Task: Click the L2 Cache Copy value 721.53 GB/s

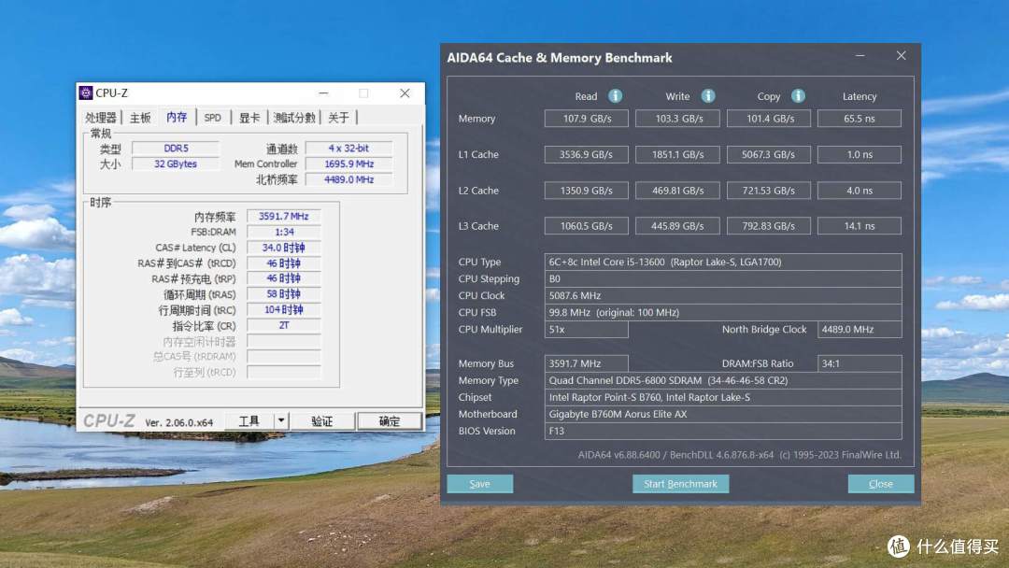Action: point(769,191)
